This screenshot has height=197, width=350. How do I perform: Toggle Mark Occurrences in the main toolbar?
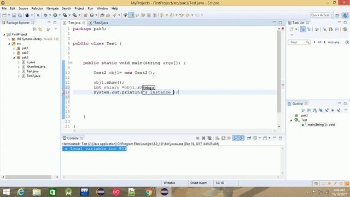(131, 15)
